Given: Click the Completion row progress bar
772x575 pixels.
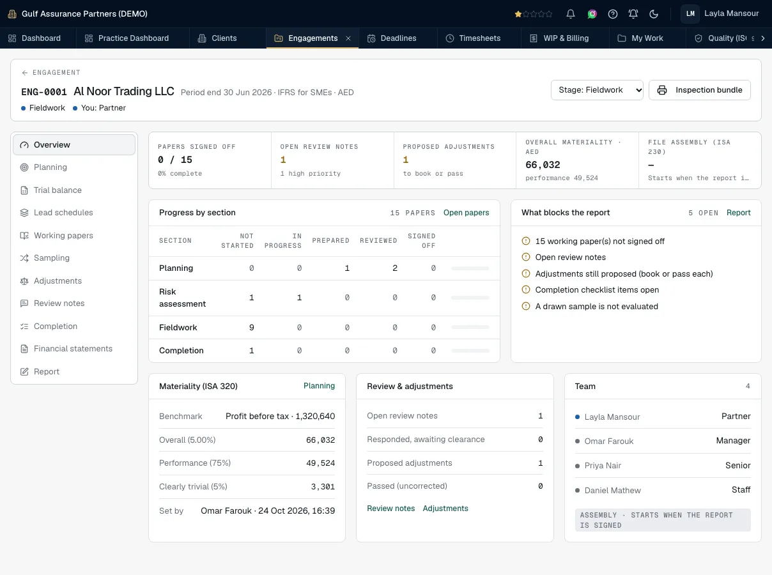Looking at the screenshot, I should click(470, 351).
